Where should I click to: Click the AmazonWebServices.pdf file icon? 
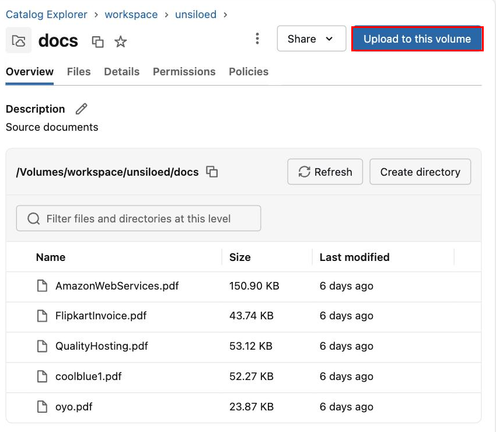42,286
